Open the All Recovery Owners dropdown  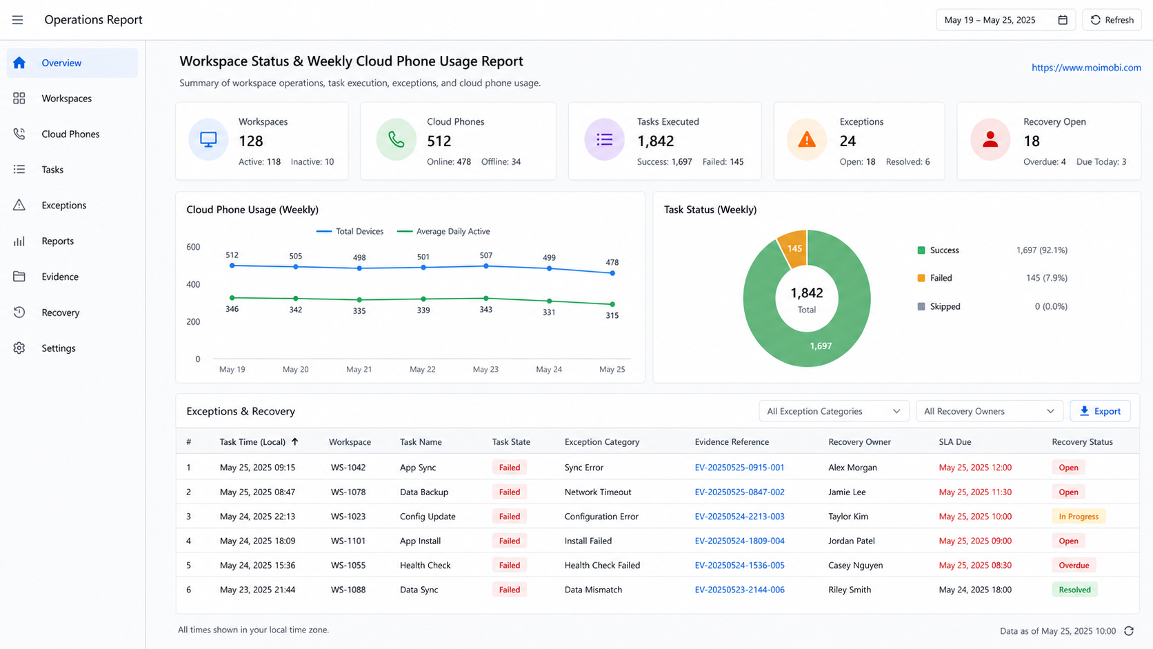click(989, 411)
